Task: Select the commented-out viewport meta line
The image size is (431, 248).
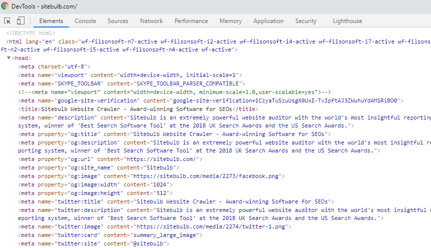Action: (x=174, y=92)
